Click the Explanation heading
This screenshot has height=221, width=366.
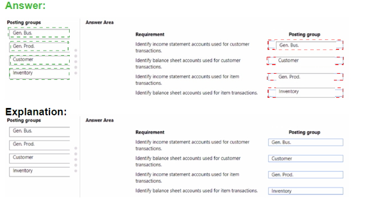36,112
